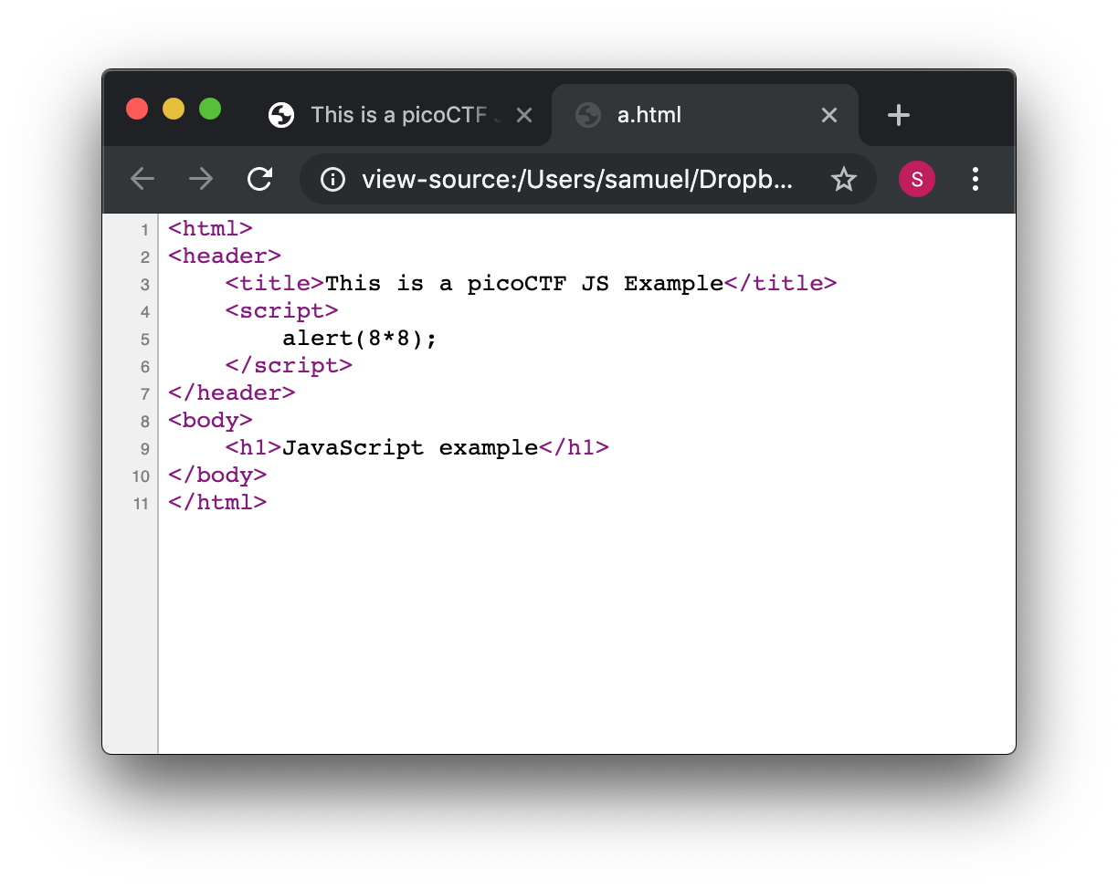
Task: Click the alert(8*8); code line
Action: pyautogui.click(x=360, y=339)
